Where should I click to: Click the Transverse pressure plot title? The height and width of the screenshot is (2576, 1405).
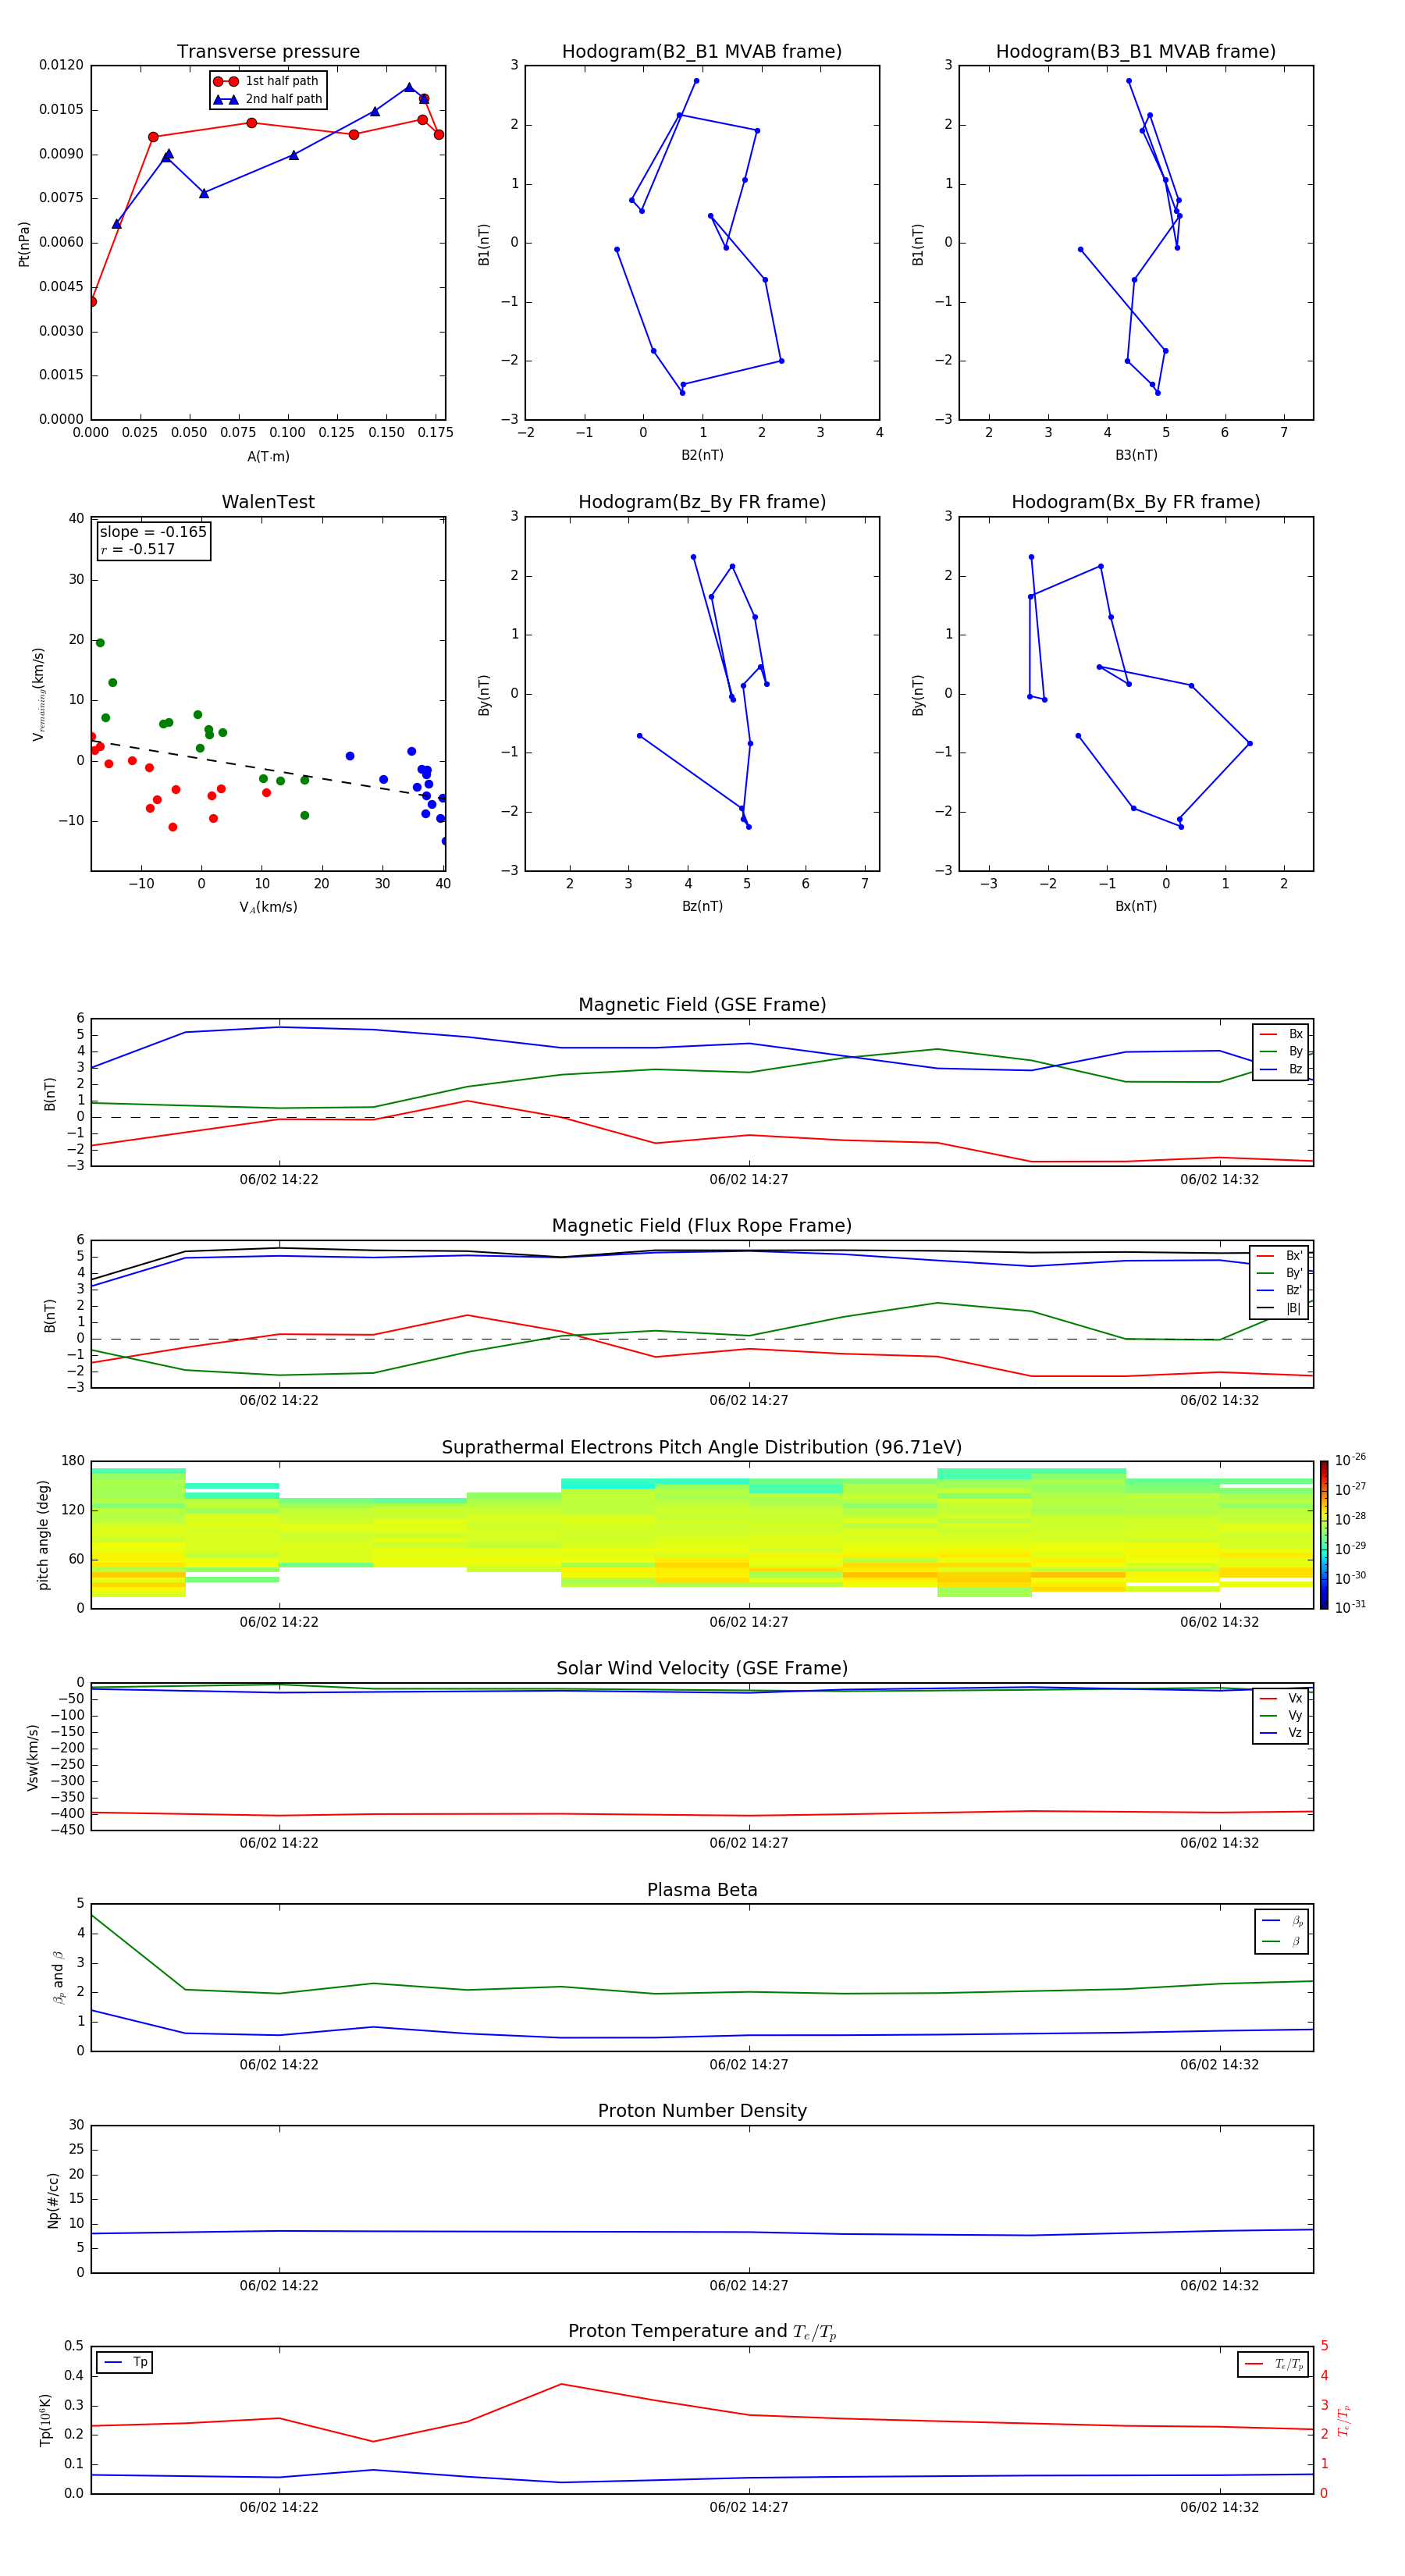pos(268,52)
